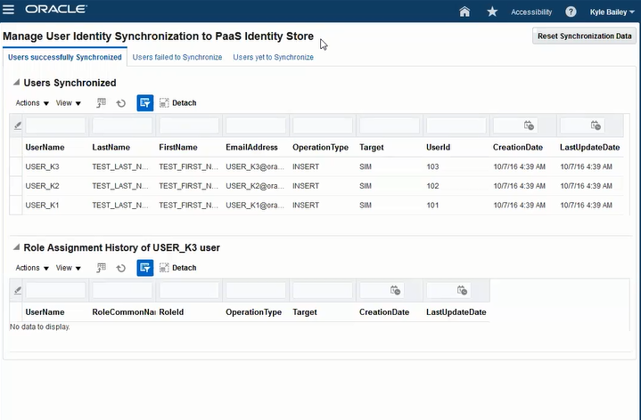Open View menu in Role Assignment History
Image resolution: width=641 pixels, height=420 pixels.
[69, 268]
